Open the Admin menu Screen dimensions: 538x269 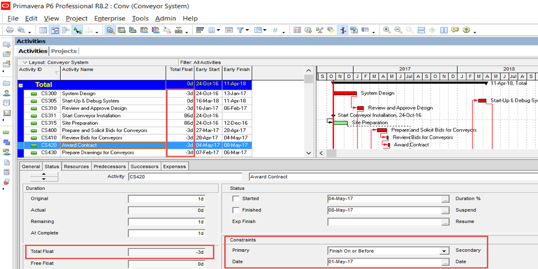coord(166,19)
